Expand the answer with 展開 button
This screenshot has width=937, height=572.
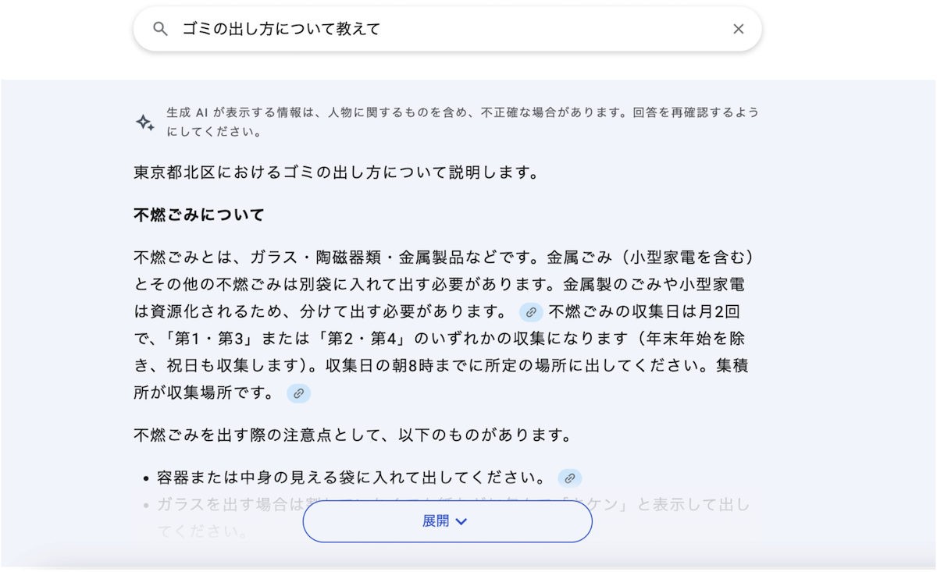pos(447,521)
